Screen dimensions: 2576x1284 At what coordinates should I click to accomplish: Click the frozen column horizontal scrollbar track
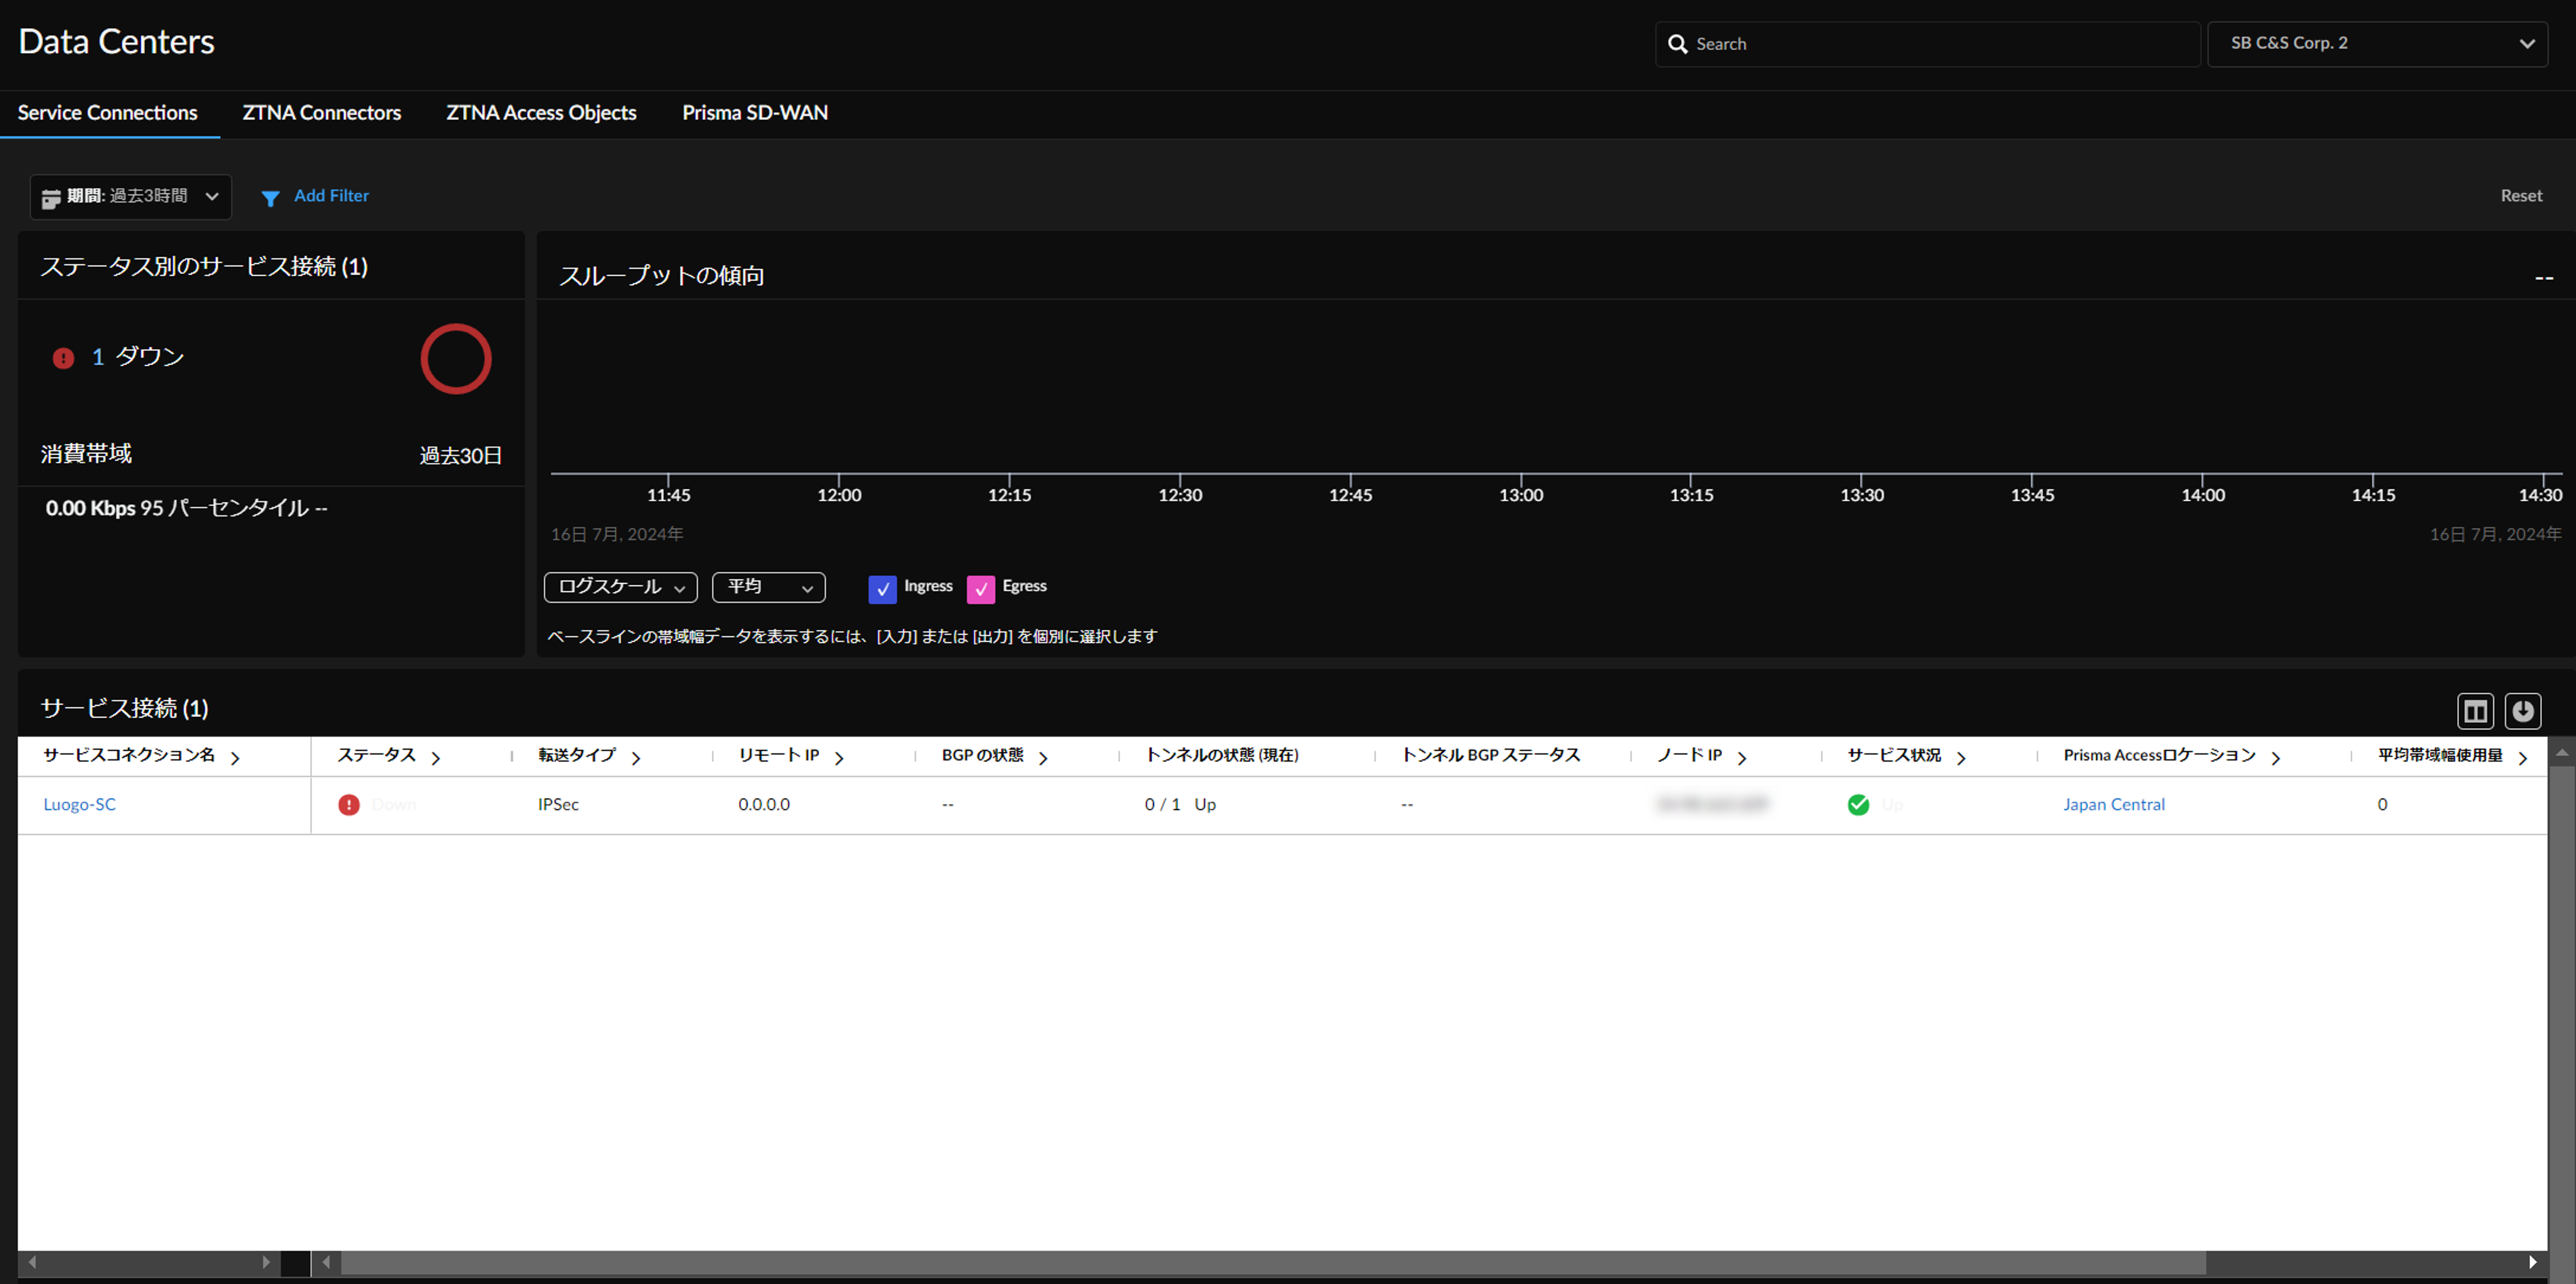[x=149, y=1263]
